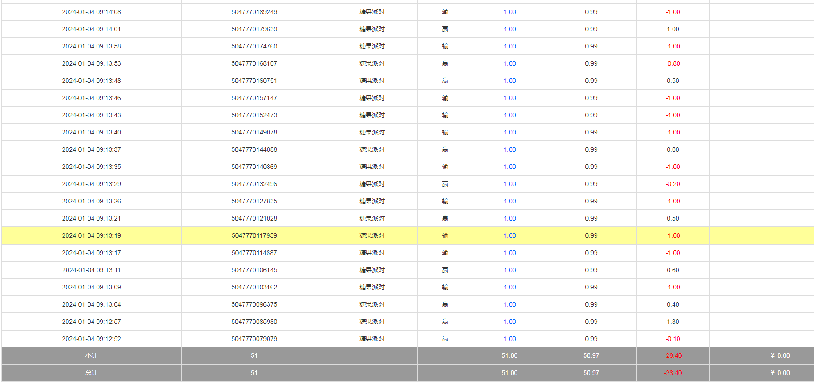Select the -0.20 result in the 09:13:29 row
The width and height of the screenshot is (814, 389).
[673, 184]
